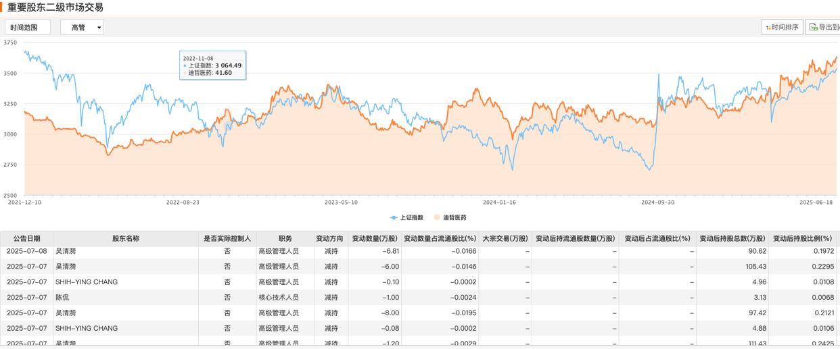840x349 pixels.
Task: Select the first SHIH-YING CHANG row
Action: click(86, 281)
